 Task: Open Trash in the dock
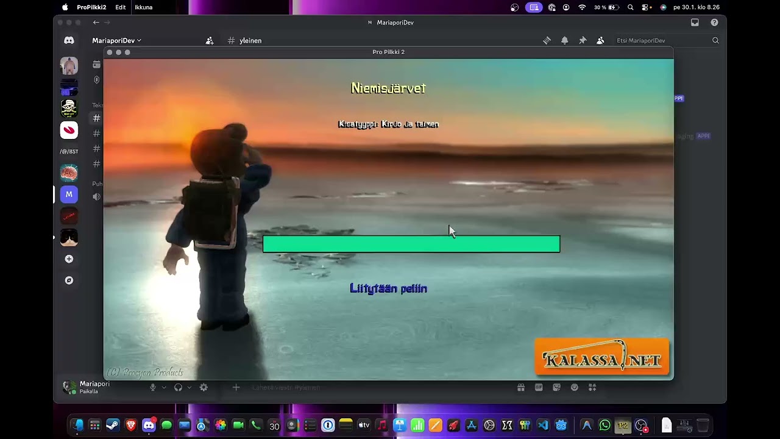click(x=703, y=425)
